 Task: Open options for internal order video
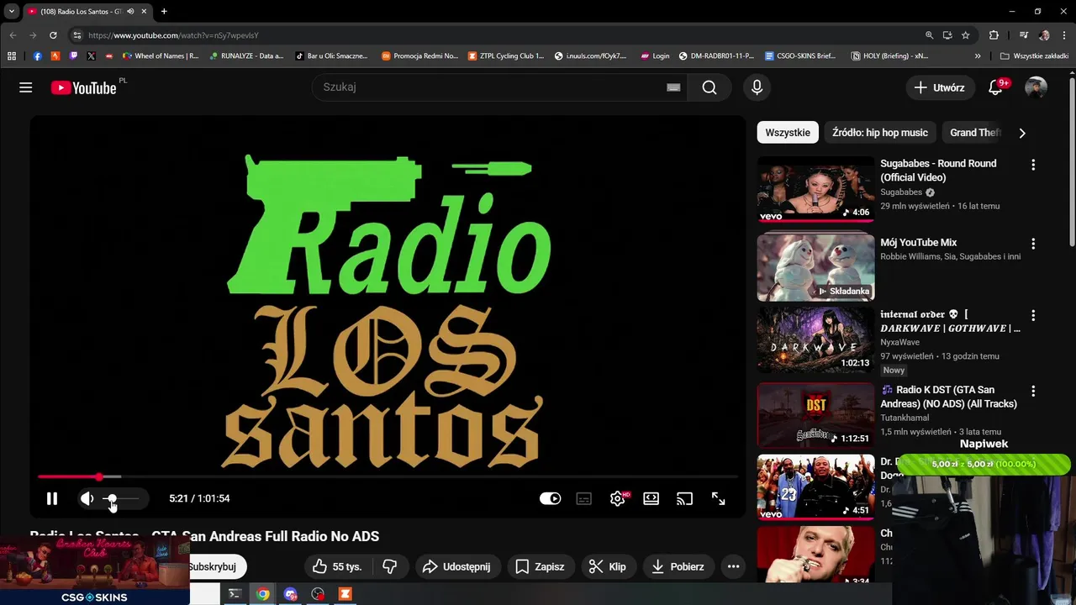point(1033,316)
